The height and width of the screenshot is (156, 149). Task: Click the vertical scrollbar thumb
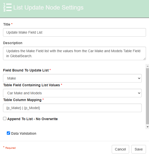coord(147,96)
